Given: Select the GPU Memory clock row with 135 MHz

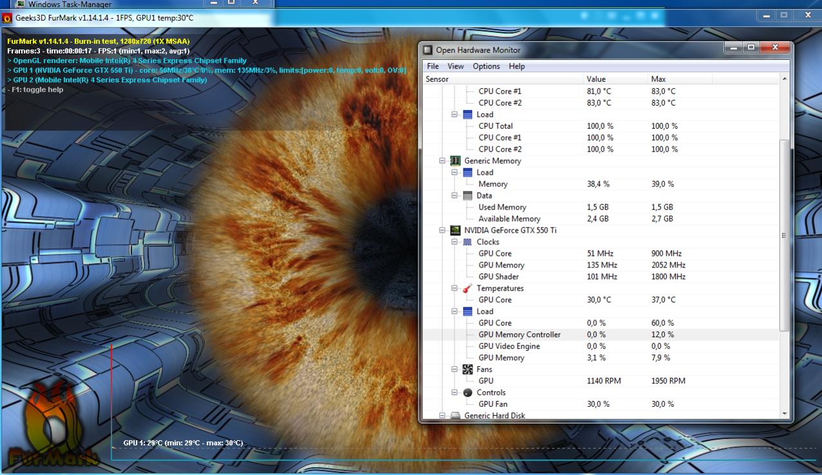Looking at the screenshot, I should [600, 266].
